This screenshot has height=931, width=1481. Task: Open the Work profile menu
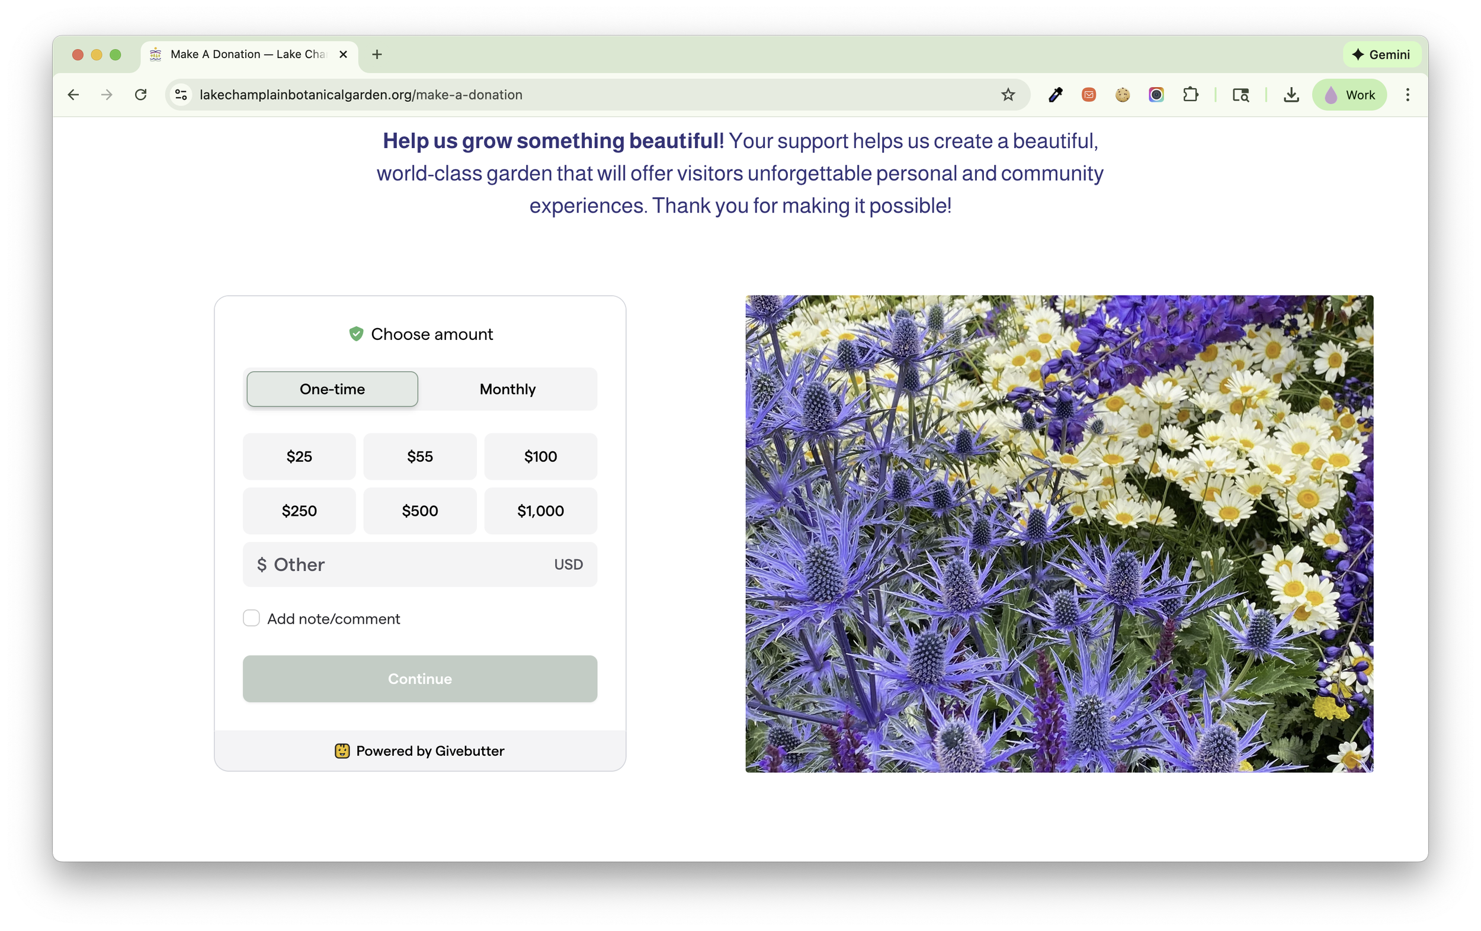[x=1349, y=95]
